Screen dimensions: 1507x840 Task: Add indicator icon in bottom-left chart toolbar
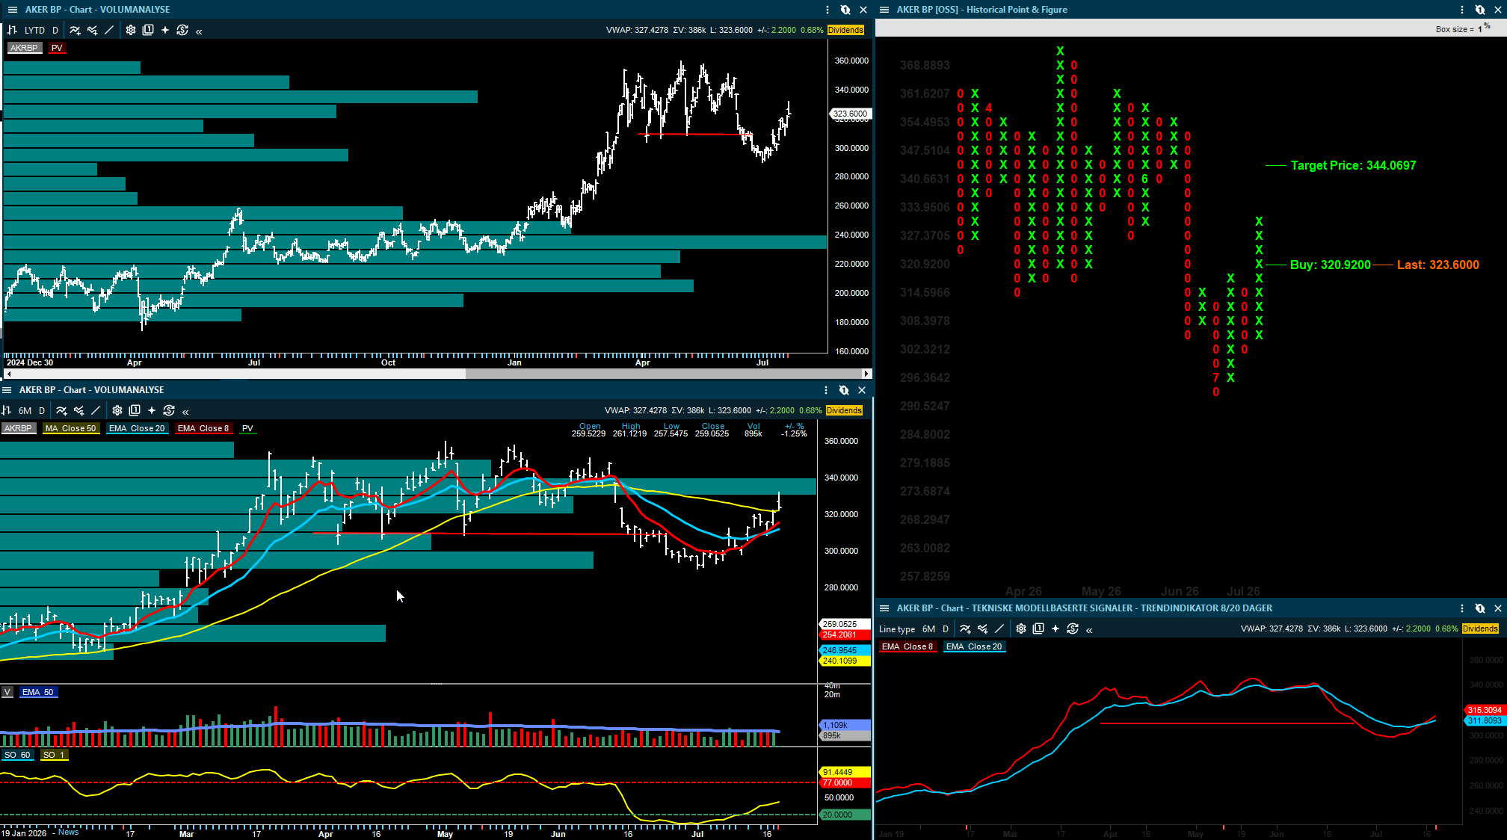pos(62,410)
